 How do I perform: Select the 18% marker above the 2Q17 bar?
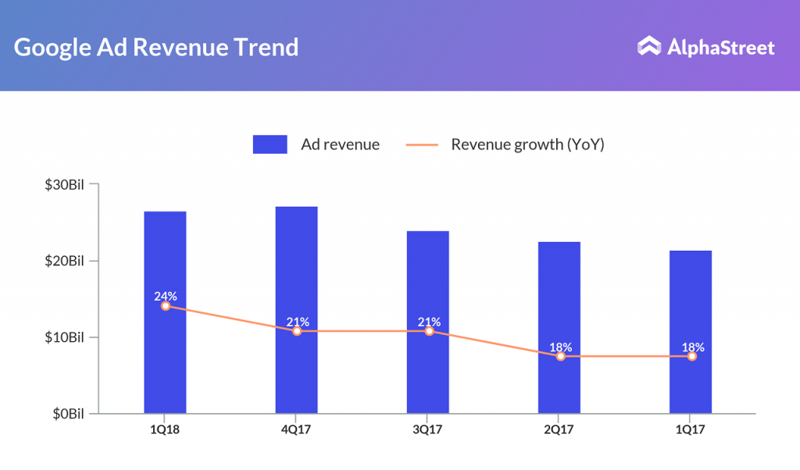[560, 357]
